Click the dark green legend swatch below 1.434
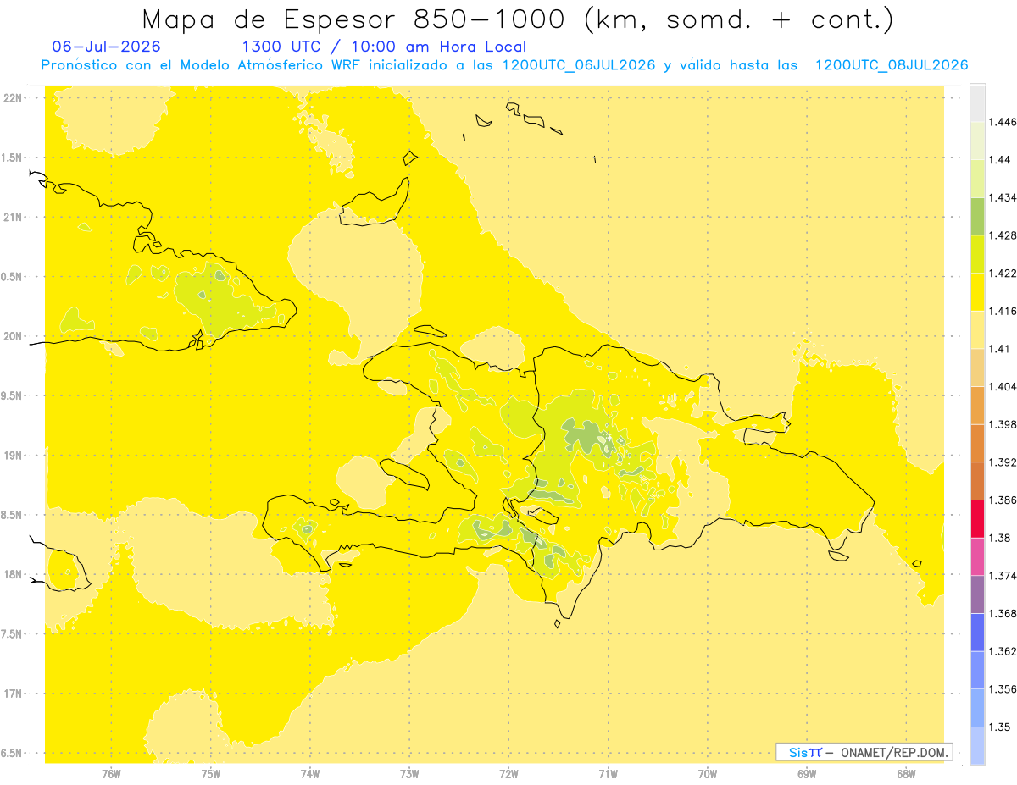 (x=977, y=217)
